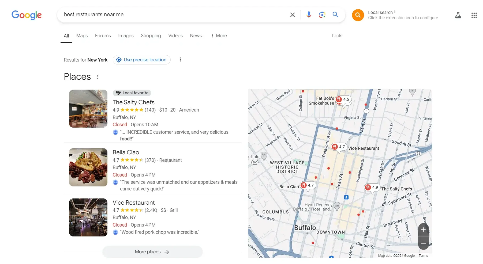Open the Bella Ciao listing title

tap(126, 152)
